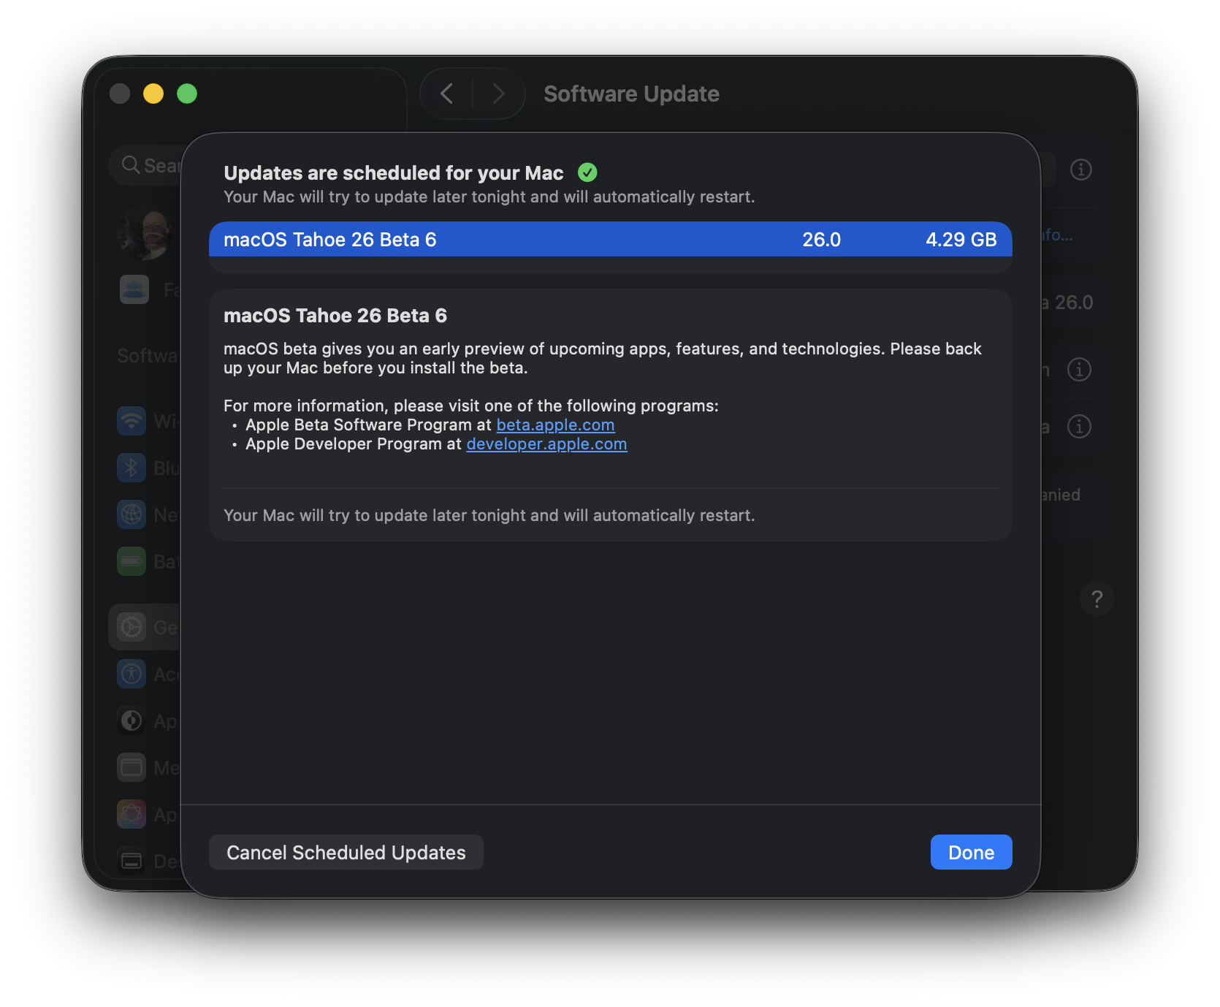Viewport: 1220px width, 1007px height.
Task: Open the beta.apple.com link
Action: pyautogui.click(x=555, y=425)
